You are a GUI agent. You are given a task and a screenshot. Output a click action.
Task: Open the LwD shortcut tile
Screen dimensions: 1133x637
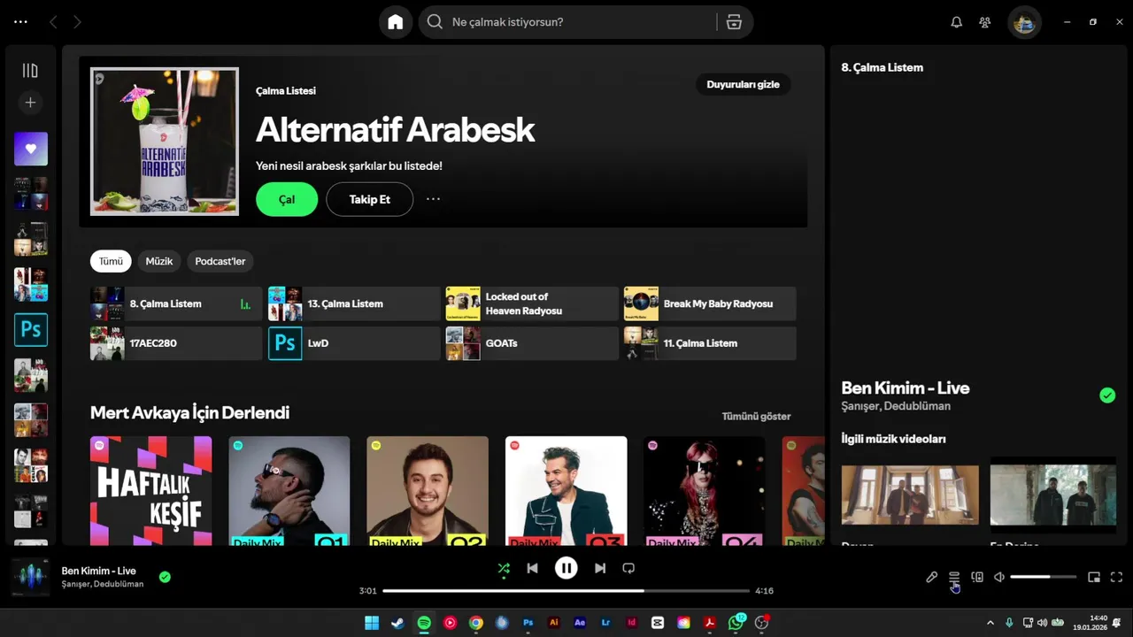click(354, 343)
